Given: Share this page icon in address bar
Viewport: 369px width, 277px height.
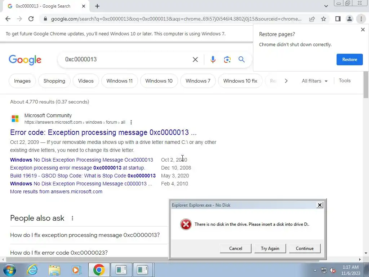Looking at the screenshot, I should pos(312,19).
